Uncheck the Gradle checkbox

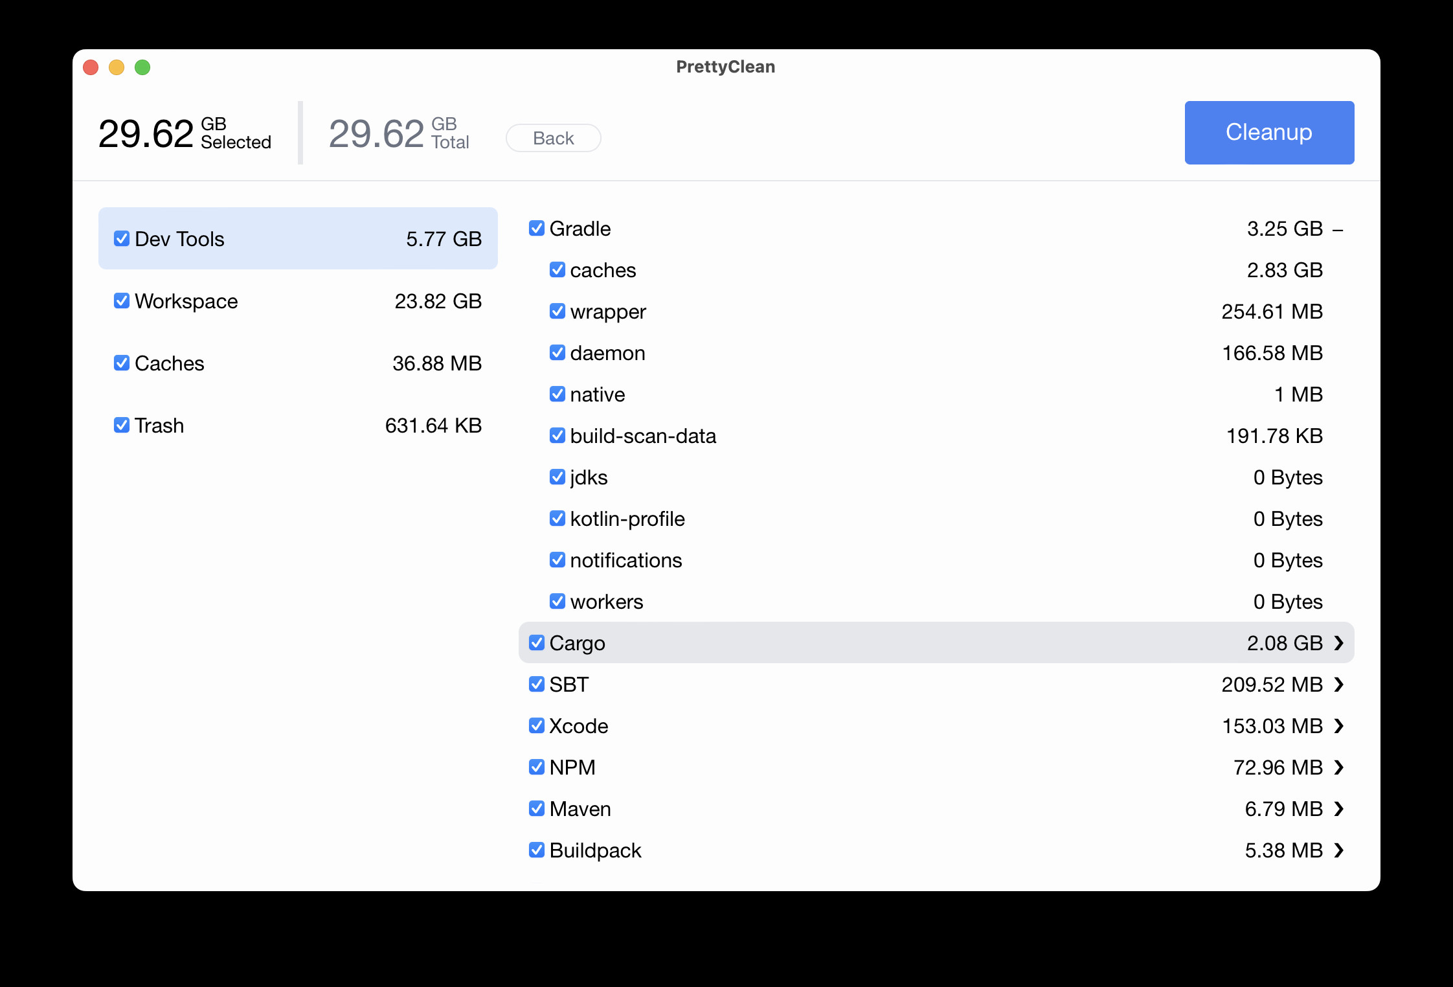537,228
